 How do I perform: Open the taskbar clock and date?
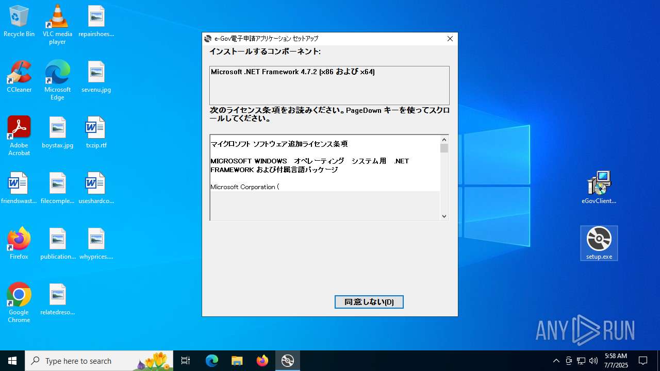[616, 361]
